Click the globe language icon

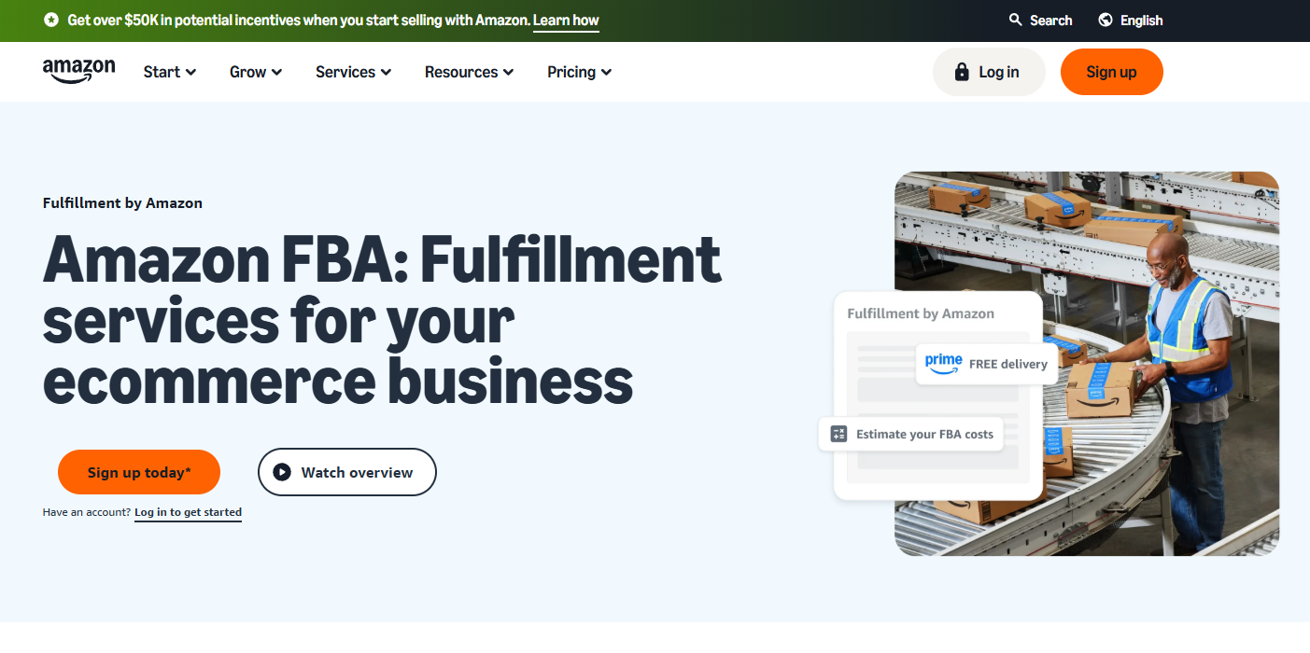pyautogui.click(x=1106, y=20)
